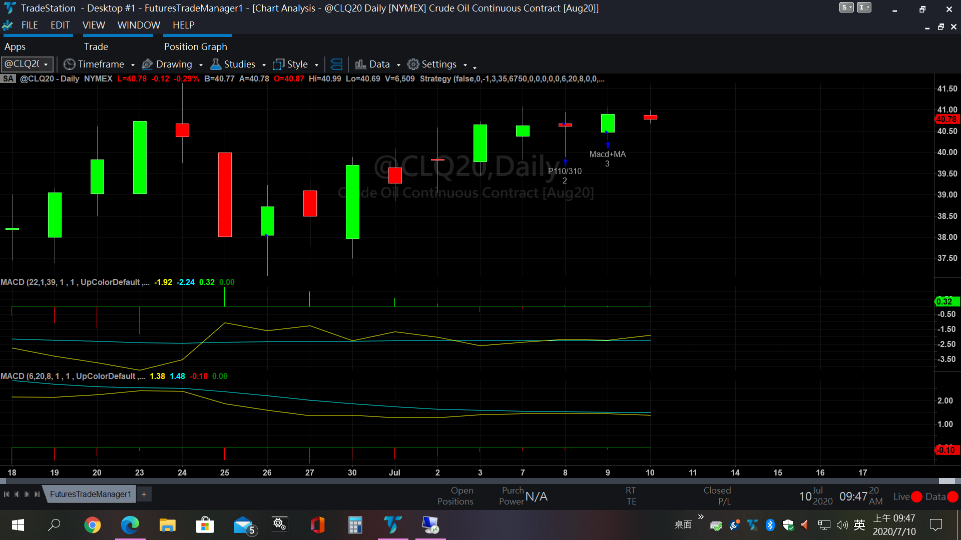Click the Apps button
Screen dimensions: 961x540
point(15,46)
